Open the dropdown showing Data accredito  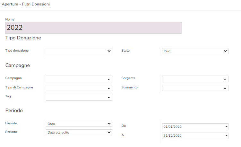click(x=79, y=132)
